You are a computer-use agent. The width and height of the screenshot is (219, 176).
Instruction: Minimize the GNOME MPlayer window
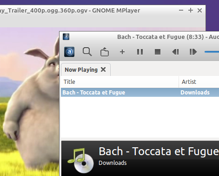coord(181,11)
